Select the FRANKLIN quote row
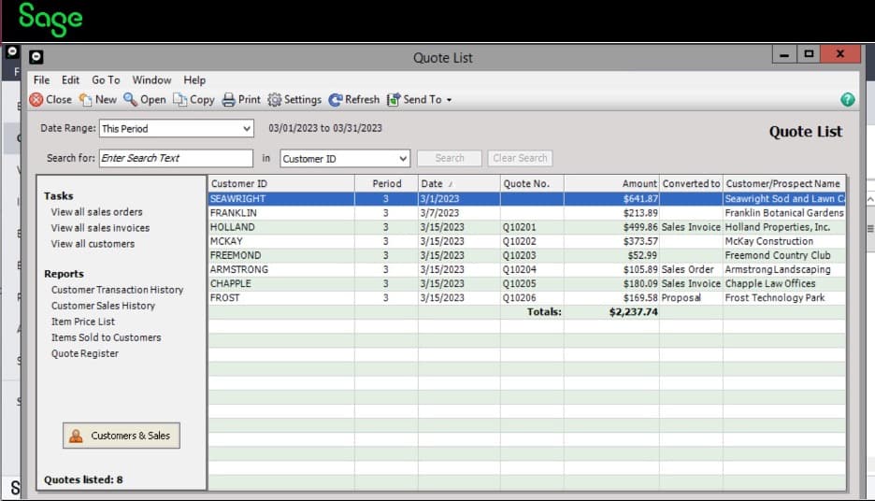This screenshot has height=501, width=875. [527, 213]
